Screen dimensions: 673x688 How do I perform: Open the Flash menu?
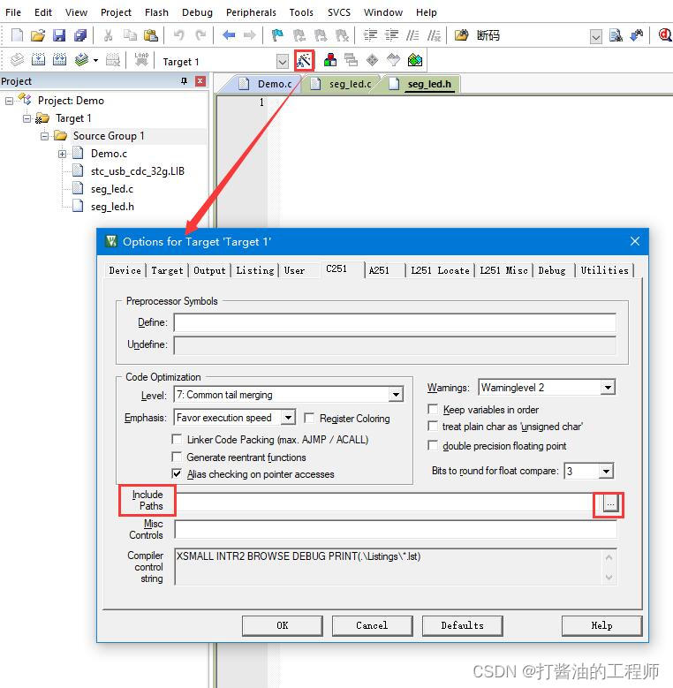(156, 12)
